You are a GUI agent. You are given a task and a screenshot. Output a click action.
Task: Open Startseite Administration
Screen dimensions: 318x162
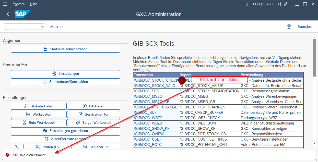[65, 49]
